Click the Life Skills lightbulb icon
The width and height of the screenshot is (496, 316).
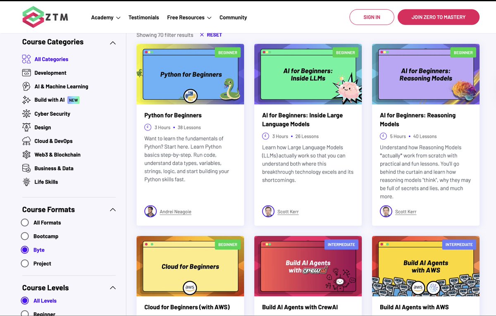click(26, 182)
